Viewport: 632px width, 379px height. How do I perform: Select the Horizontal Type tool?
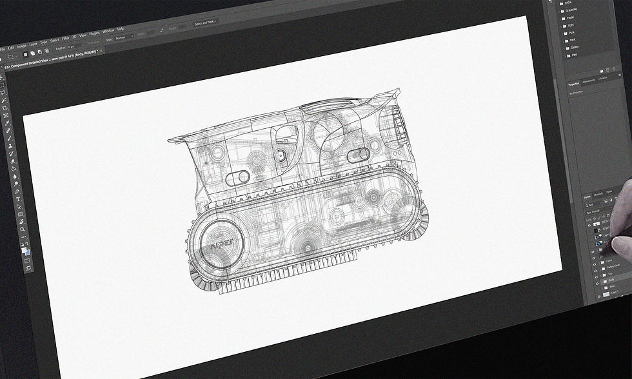pos(18,199)
